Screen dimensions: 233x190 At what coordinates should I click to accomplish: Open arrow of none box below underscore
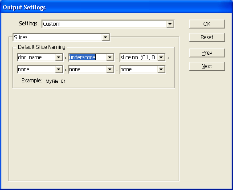(110, 69)
